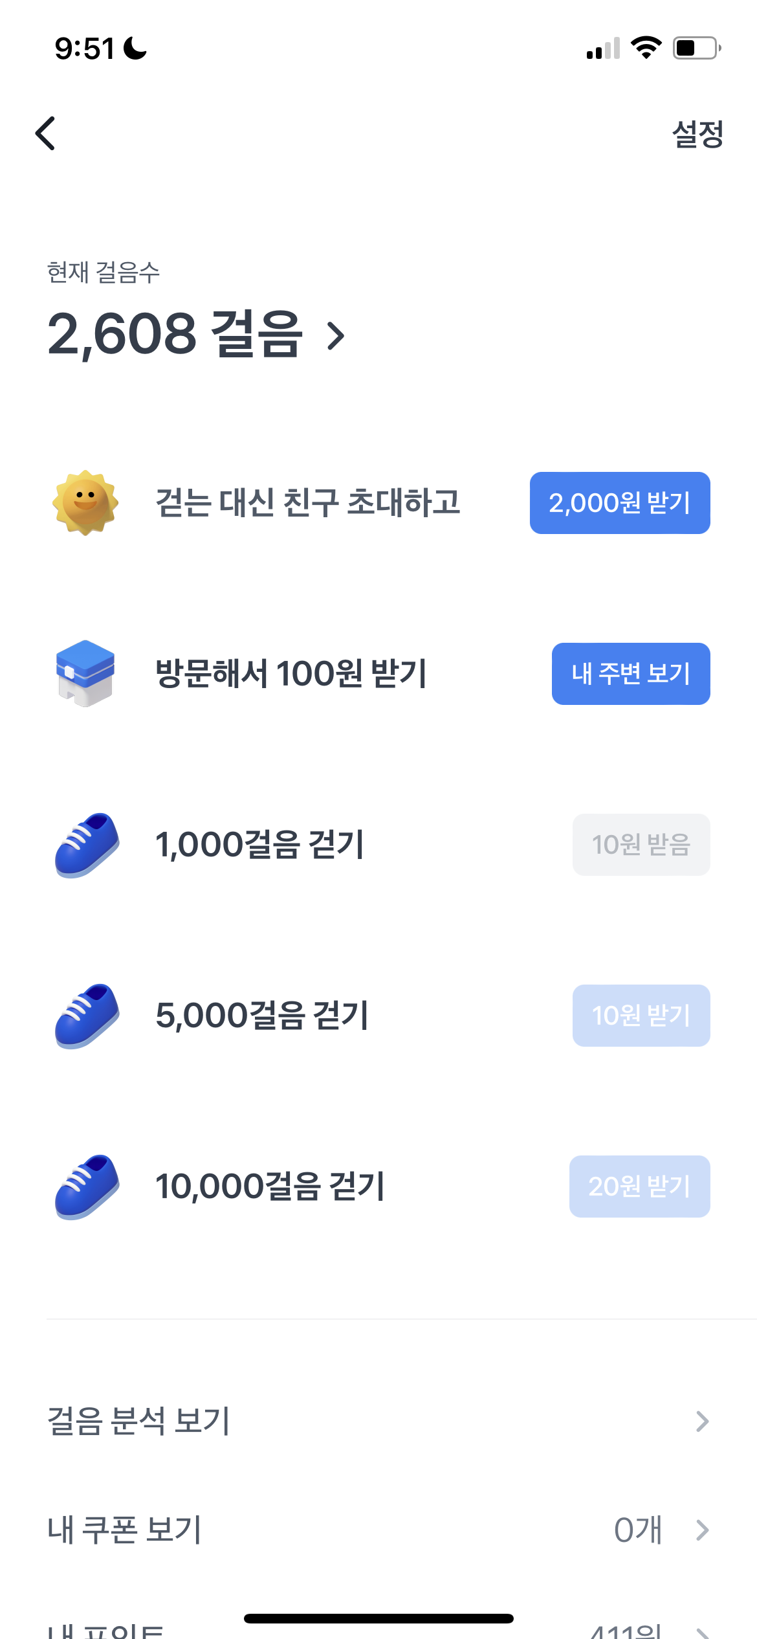Expand the chevron next to 2,608 걸음
The height and width of the screenshot is (1639, 757).
336,336
